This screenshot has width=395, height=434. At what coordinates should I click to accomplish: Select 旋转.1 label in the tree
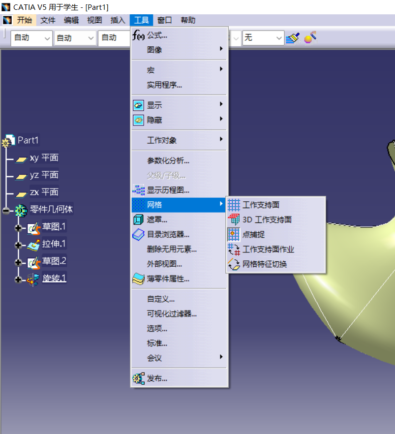[x=54, y=278]
